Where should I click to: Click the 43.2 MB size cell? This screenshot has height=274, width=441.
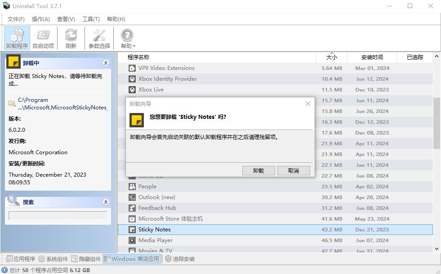[x=332, y=230]
